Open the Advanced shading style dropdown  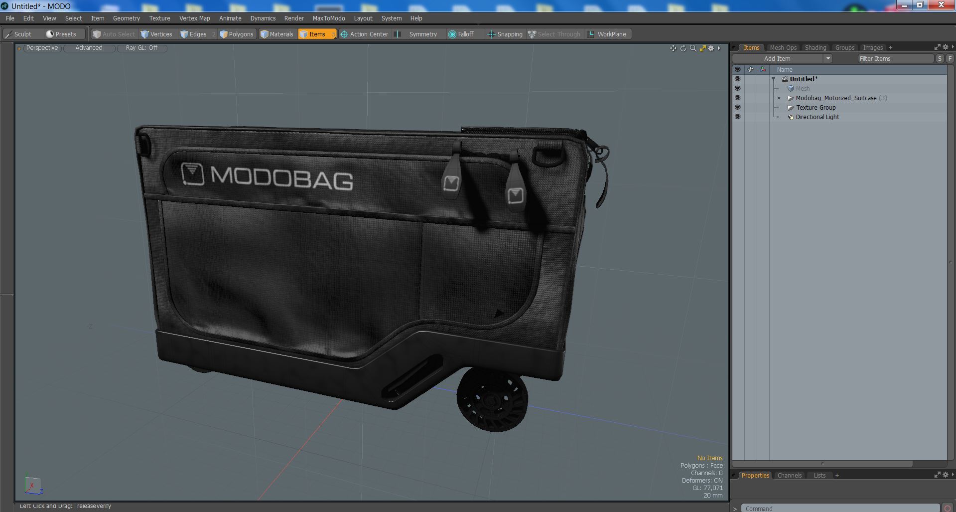pos(89,48)
